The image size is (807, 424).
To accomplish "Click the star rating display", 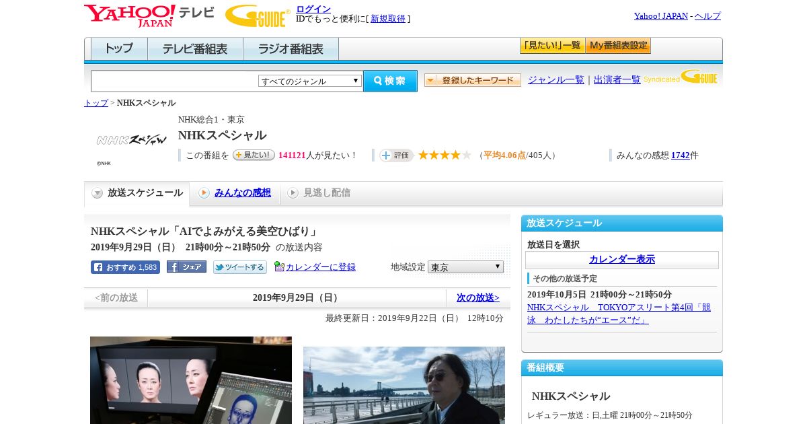I will [x=445, y=155].
